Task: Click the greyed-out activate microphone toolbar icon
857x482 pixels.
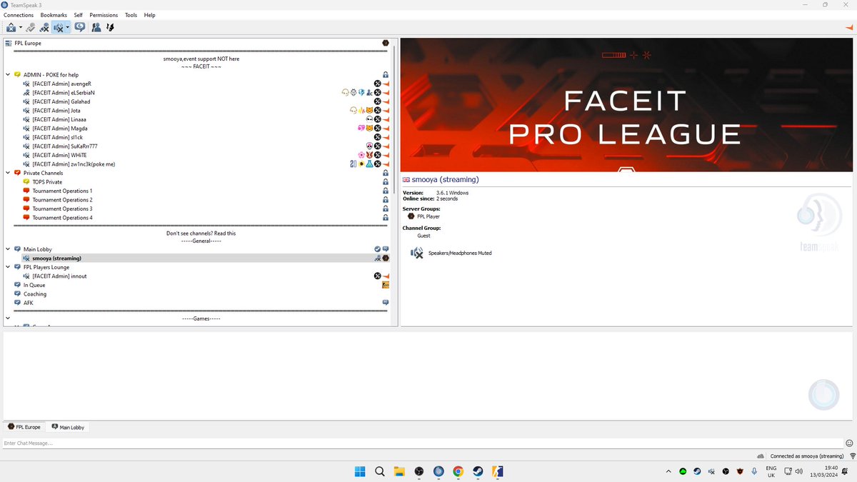Action: click(x=31, y=27)
